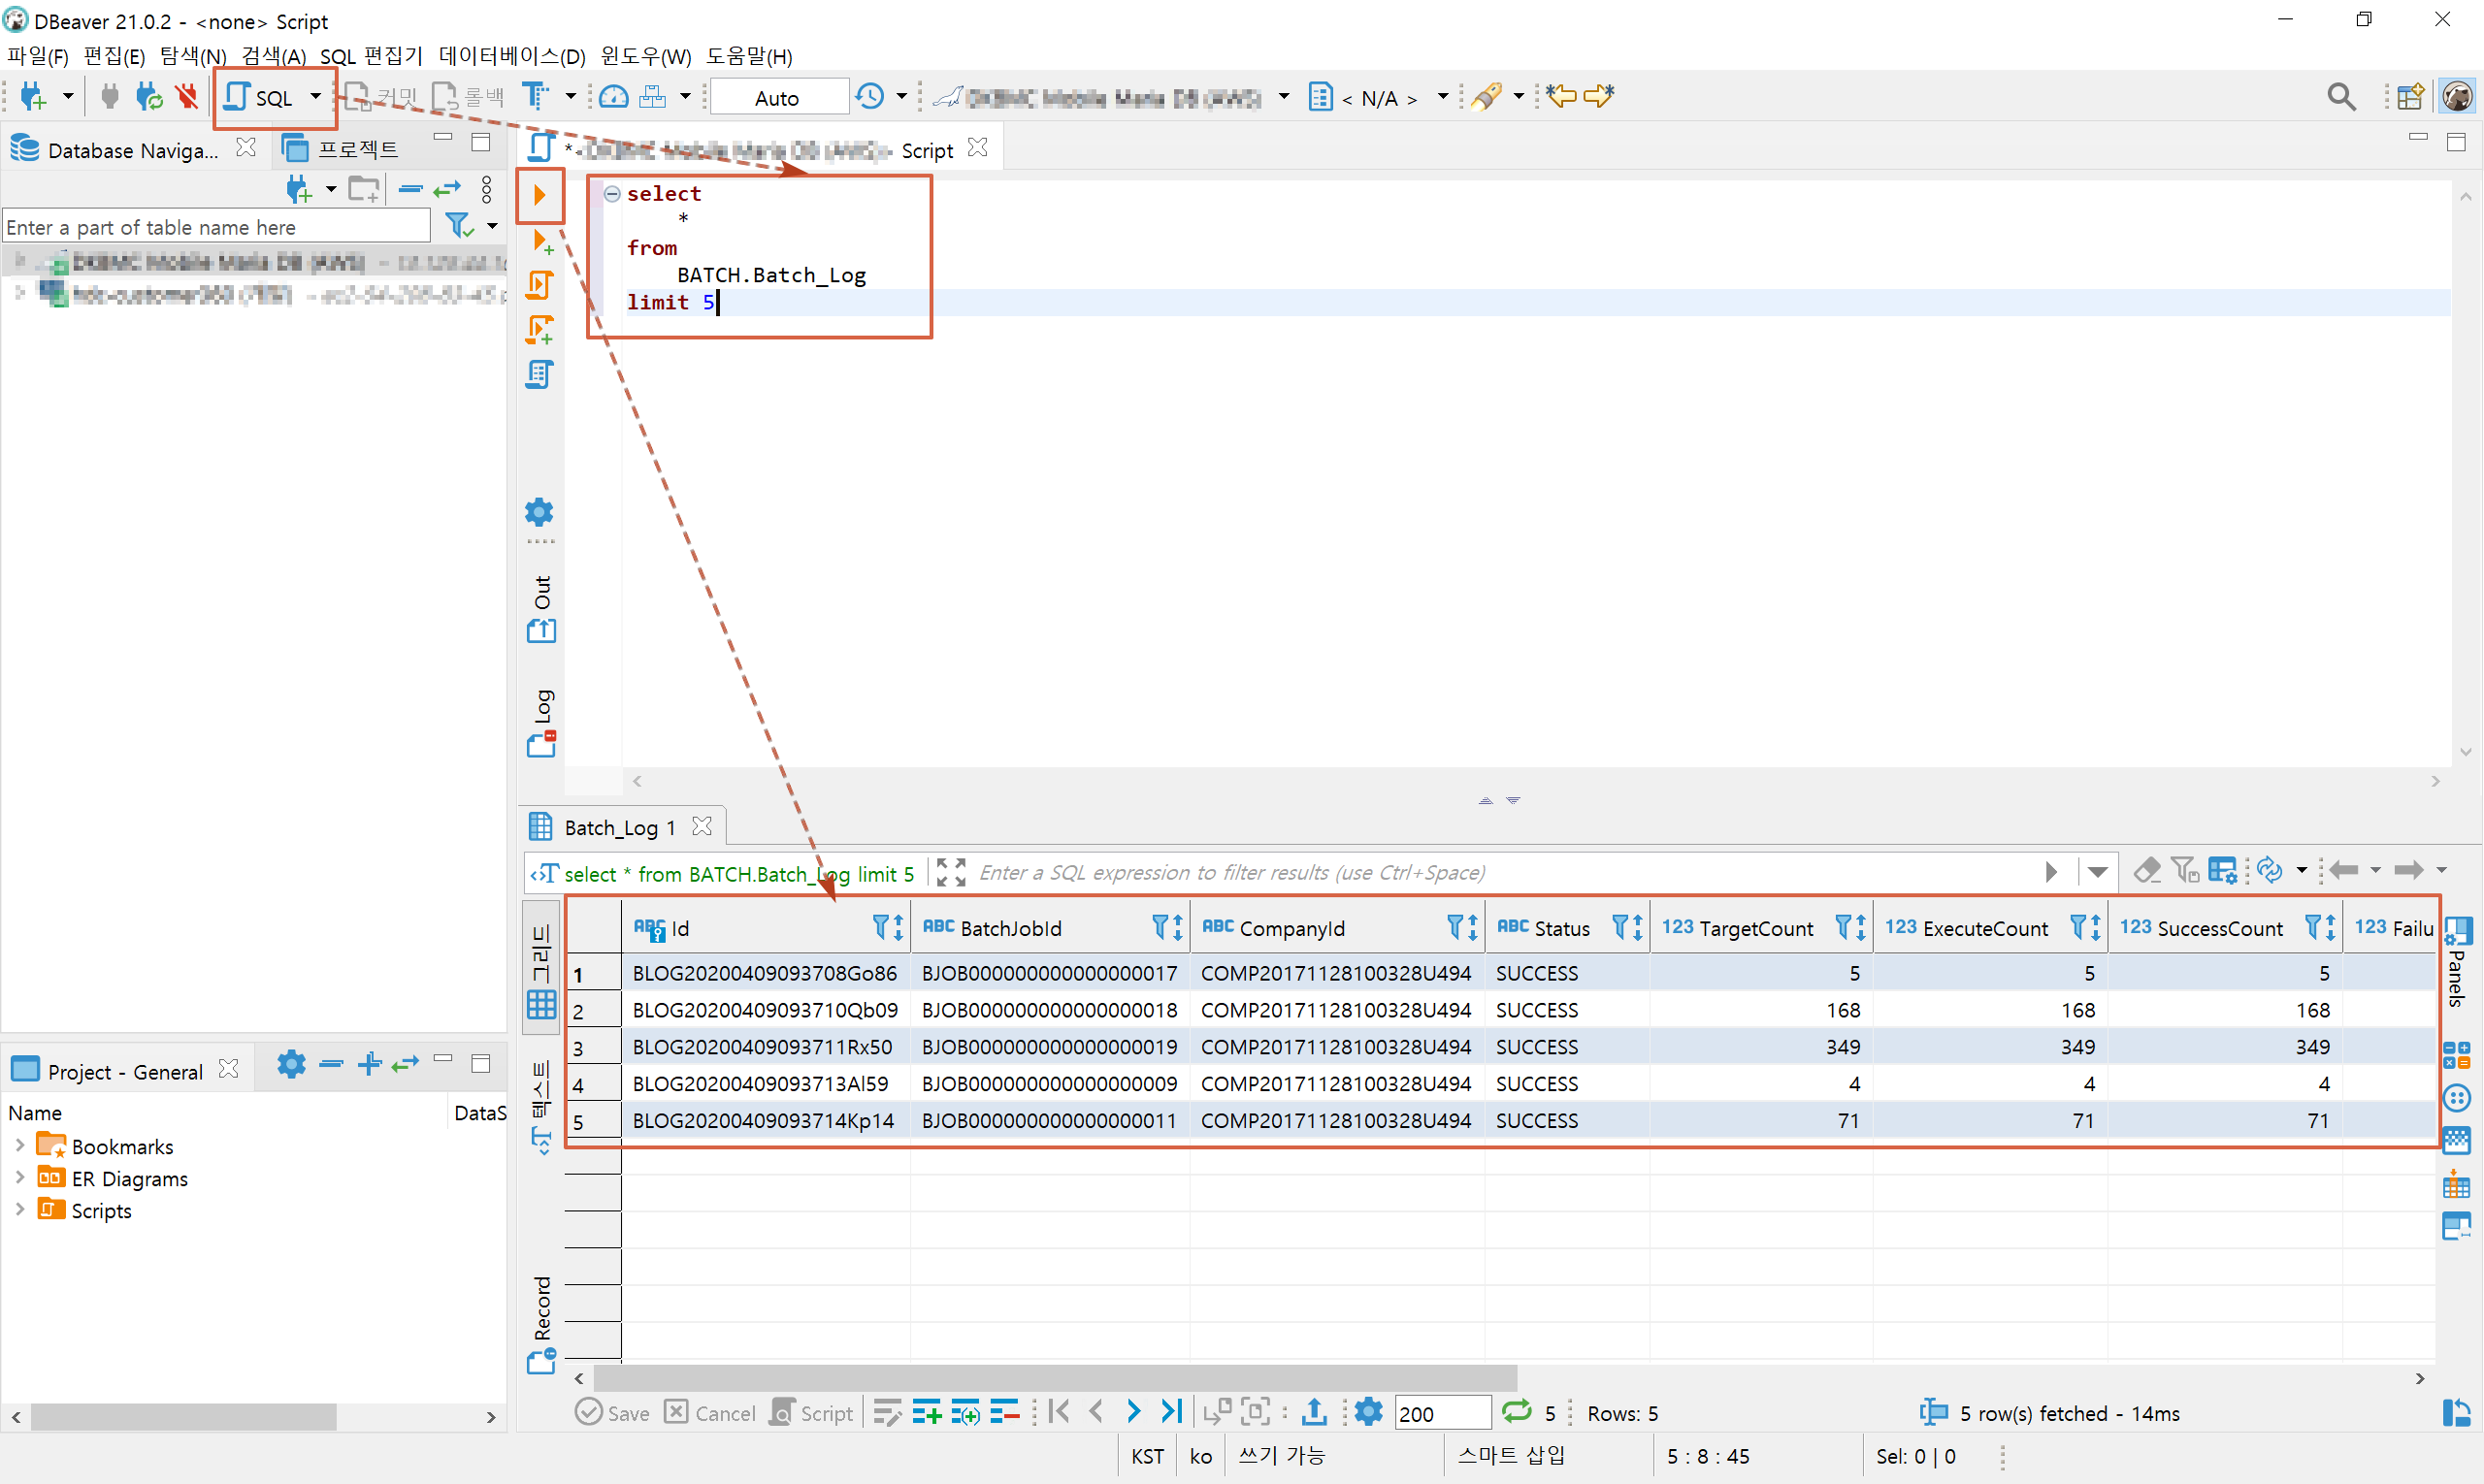The image size is (2484, 1484).
Task: Switch to the 프로젝트 tab
Action: click(343, 149)
